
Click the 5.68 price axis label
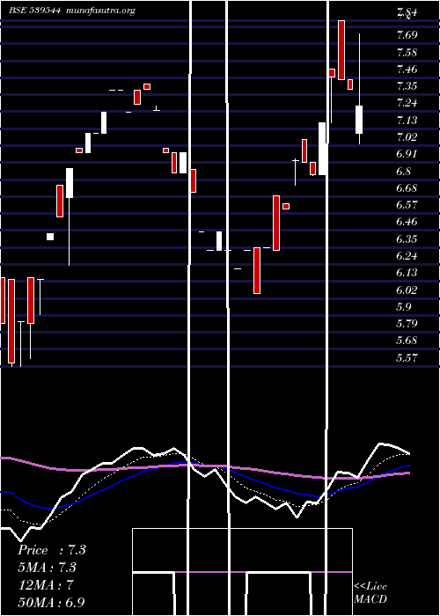[407, 341]
